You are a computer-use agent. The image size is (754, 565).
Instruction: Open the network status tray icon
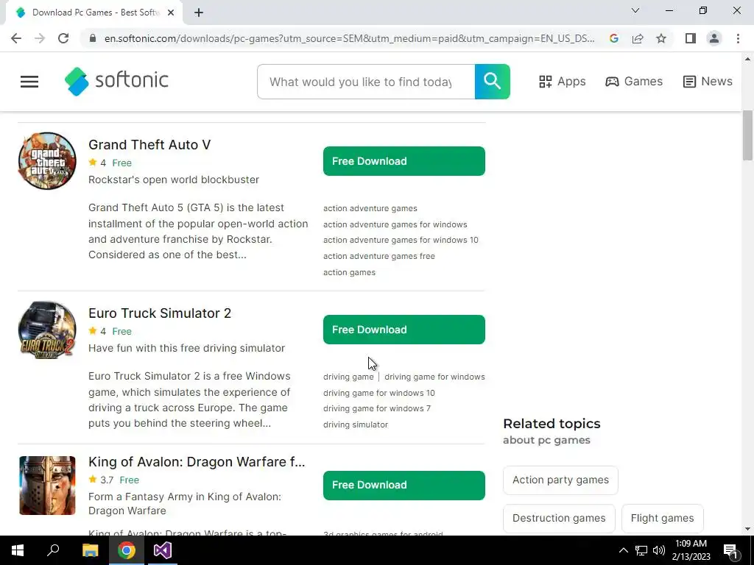point(641,550)
